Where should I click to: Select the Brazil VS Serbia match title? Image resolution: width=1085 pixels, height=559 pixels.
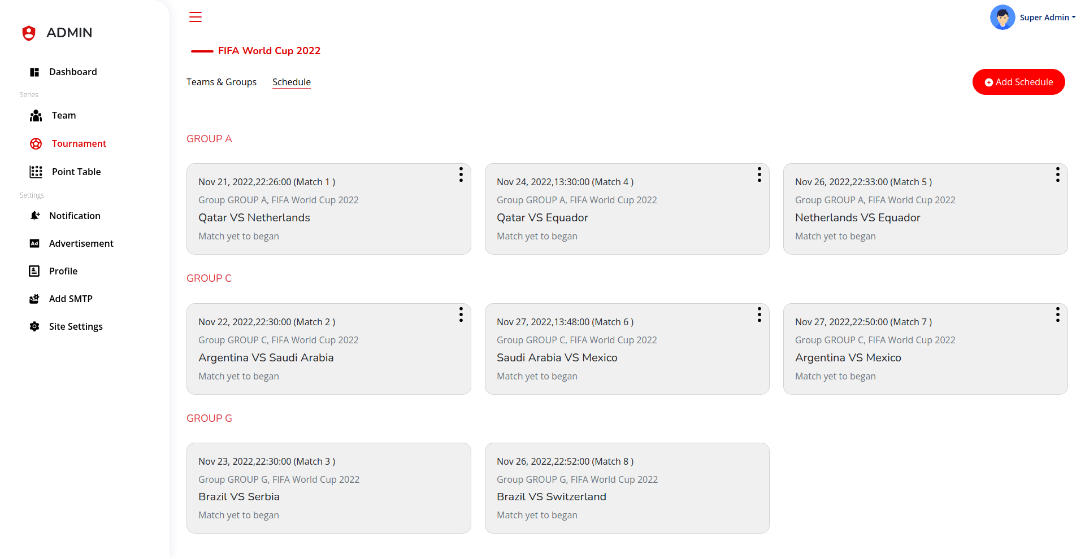(x=239, y=497)
